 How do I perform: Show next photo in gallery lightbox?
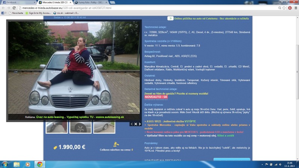coord(140,124)
